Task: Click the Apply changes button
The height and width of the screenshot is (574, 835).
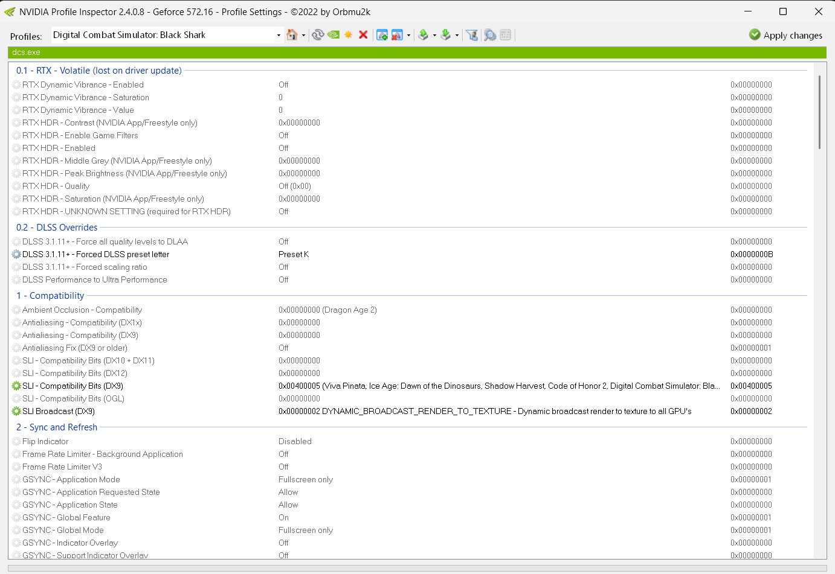Action: [785, 35]
